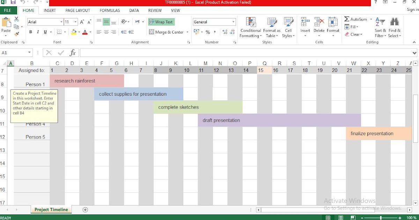
Task: Click the vertical scrollbar thumb
Action: click(415, 119)
